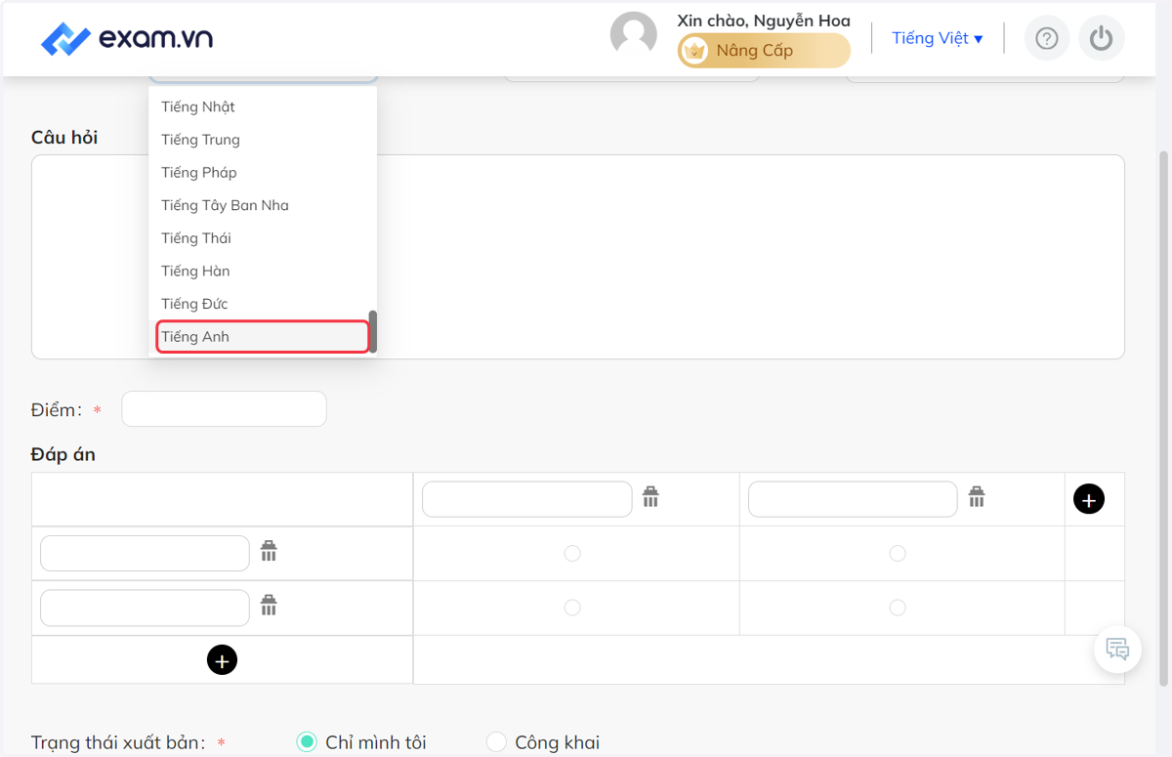Viewport: 1172px width, 757px height.
Task: Select radio in second row, first column
Action: pyautogui.click(x=572, y=608)
